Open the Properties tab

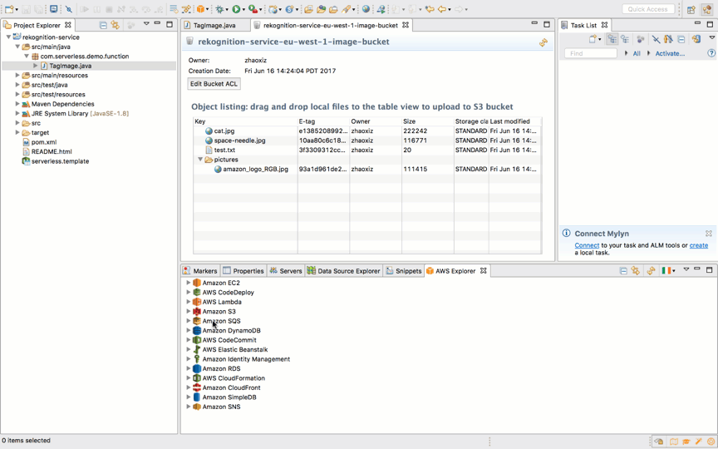point(243,271)
